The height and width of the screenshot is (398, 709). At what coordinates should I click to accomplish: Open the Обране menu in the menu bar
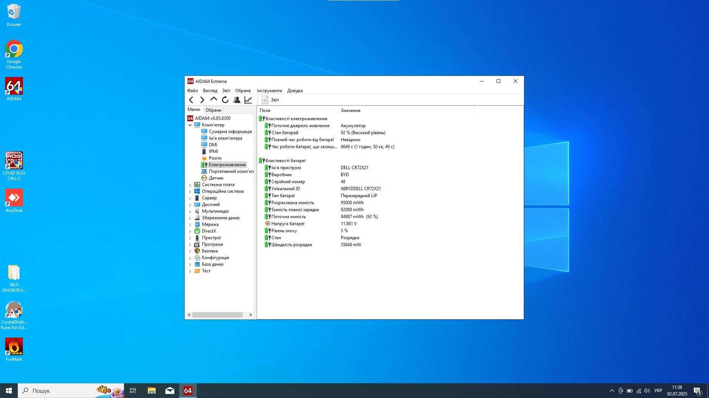point(243,91)
